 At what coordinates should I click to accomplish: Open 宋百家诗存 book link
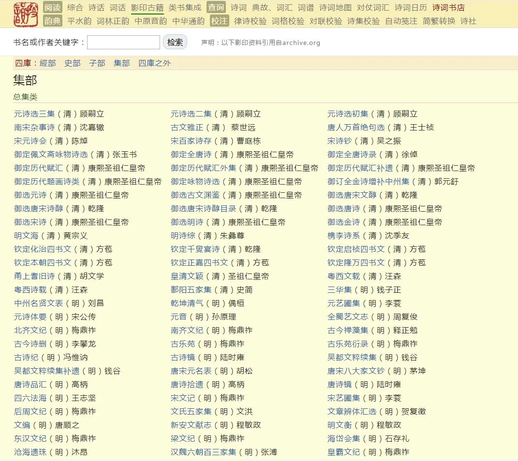pos(191,141)
